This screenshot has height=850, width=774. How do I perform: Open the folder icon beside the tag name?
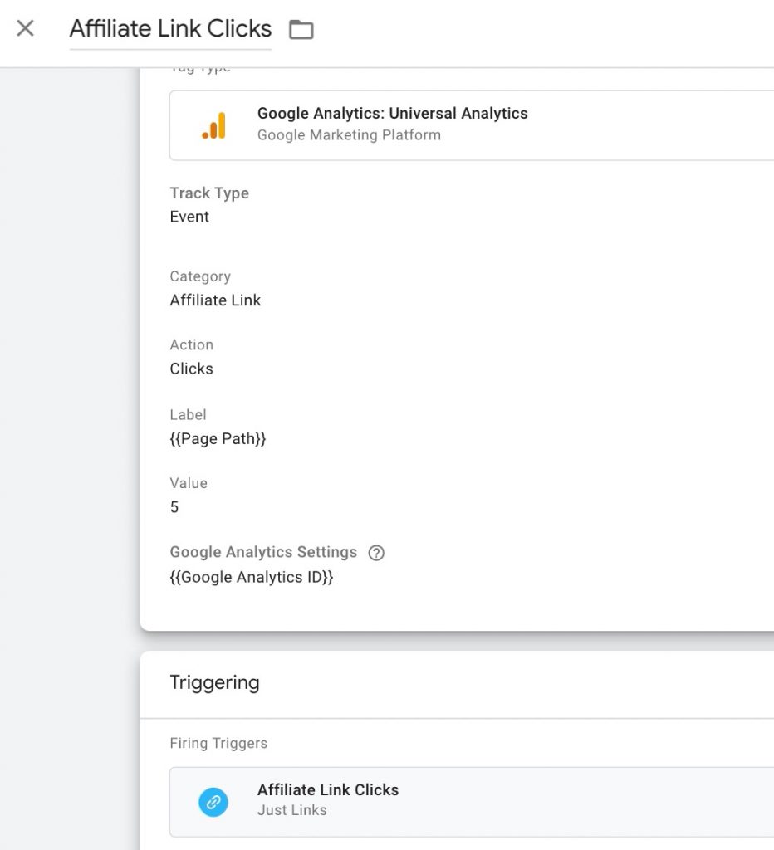pos(301,28)
